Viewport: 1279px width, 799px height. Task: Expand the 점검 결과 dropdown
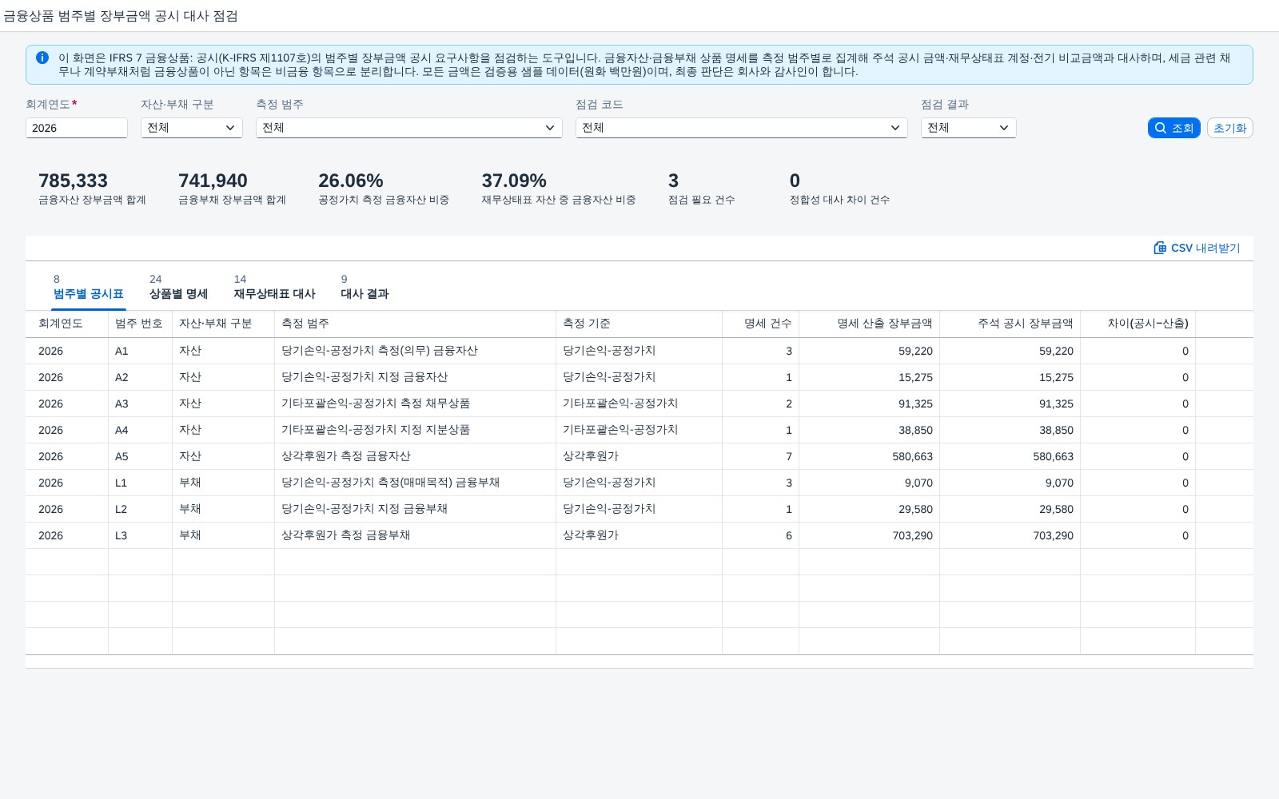tap(968, 128)
